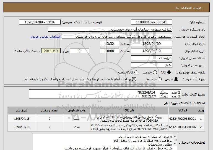The height and width of the screenshot is (150, 213).
Task: Open the اطلاعات تماس خریدار link
Action: pyautogui.click(x=46, y=37)
